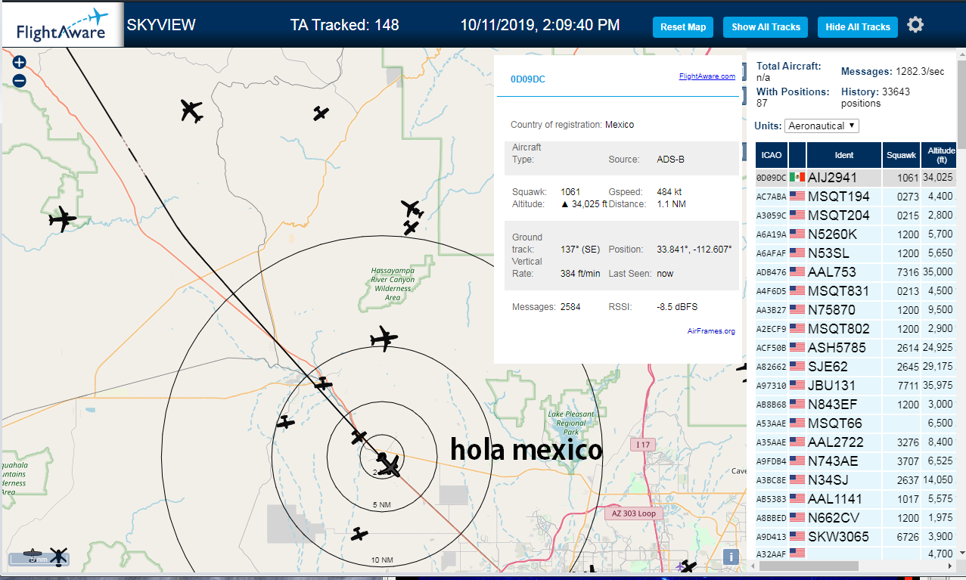Select the N743AE row
The width and height of the screenshot is (966, 580).
856,461
